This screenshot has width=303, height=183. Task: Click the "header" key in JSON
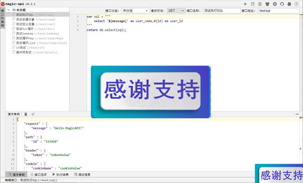[x=31, y=150]
